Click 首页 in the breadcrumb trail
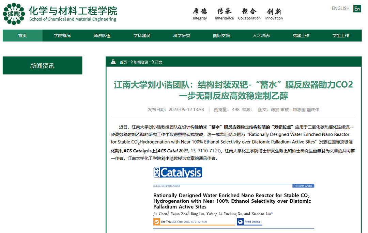The width and height of the screenshot is (368, 233). pos(123,62)
